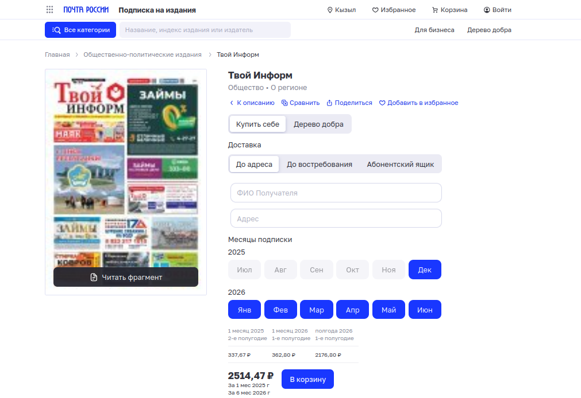Toggle month Ноя 2025
581x398 pixels.
pyautogui.click(x=388, y=270)
